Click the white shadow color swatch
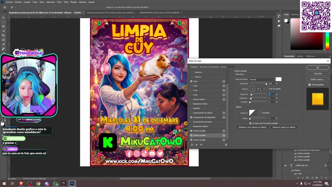 (278, 79)
